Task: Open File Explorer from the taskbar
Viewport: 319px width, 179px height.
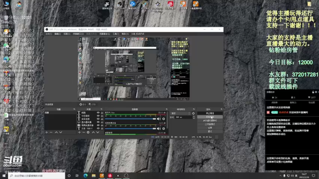Action: [94, 176]
